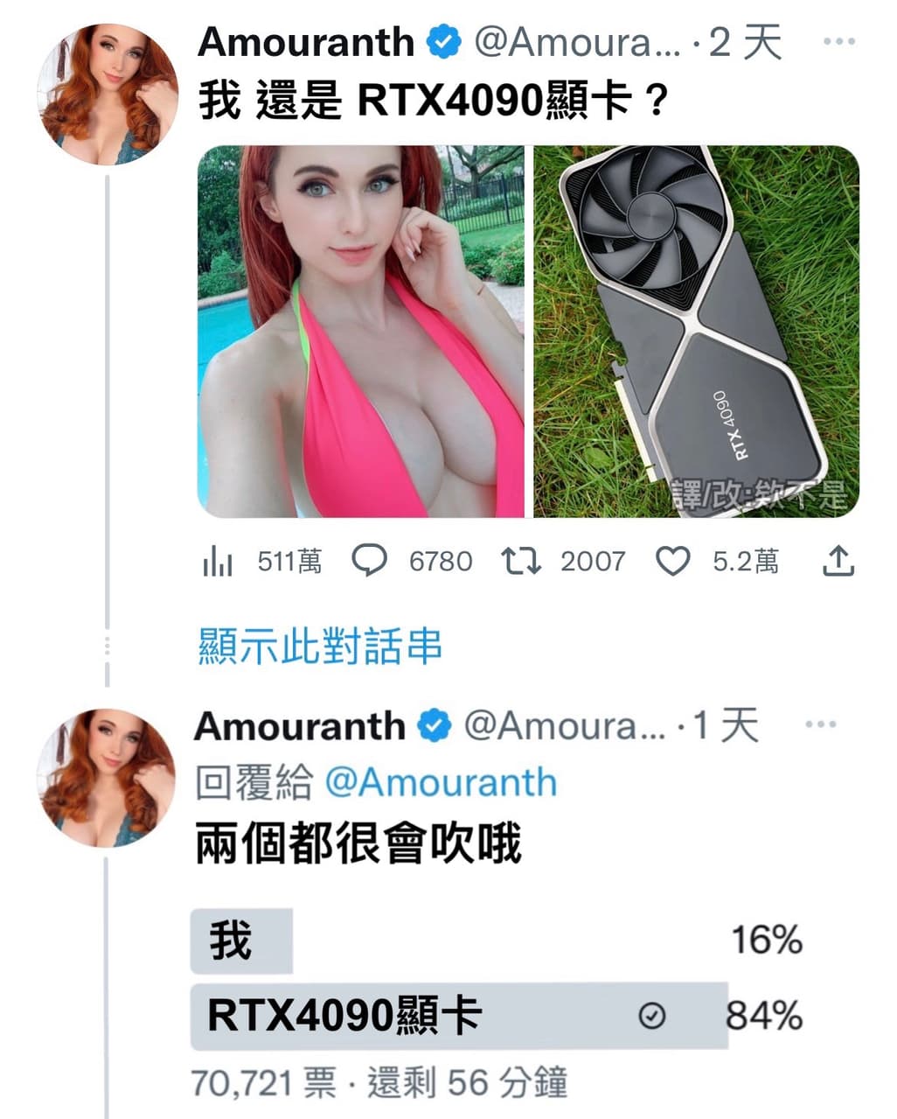Click the Amouranth display name on first tweet
Screen dimensions: 897x1119
pos(306,42)
